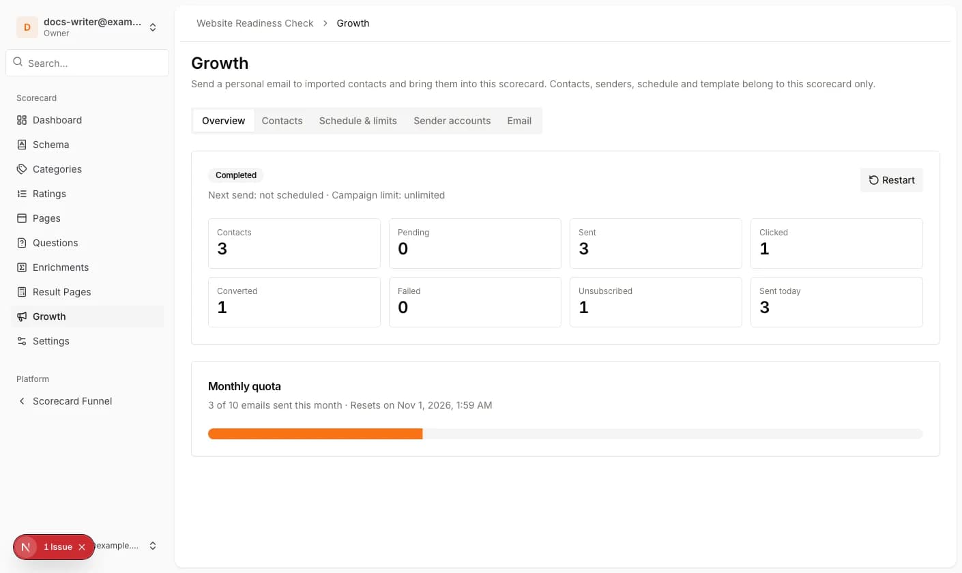Screen dimensions: 962x573
Task: Switch to the Contacts tab
Action: tap(282, 121)
